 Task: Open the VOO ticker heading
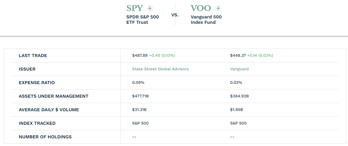tap(201, 8)
